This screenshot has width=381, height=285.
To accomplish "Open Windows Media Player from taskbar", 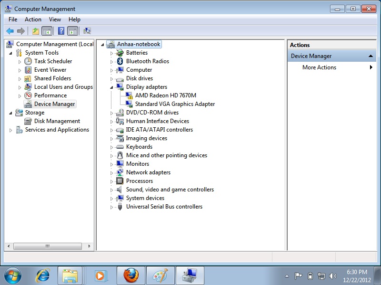I will pyautogui.click(x=100, y=276).
